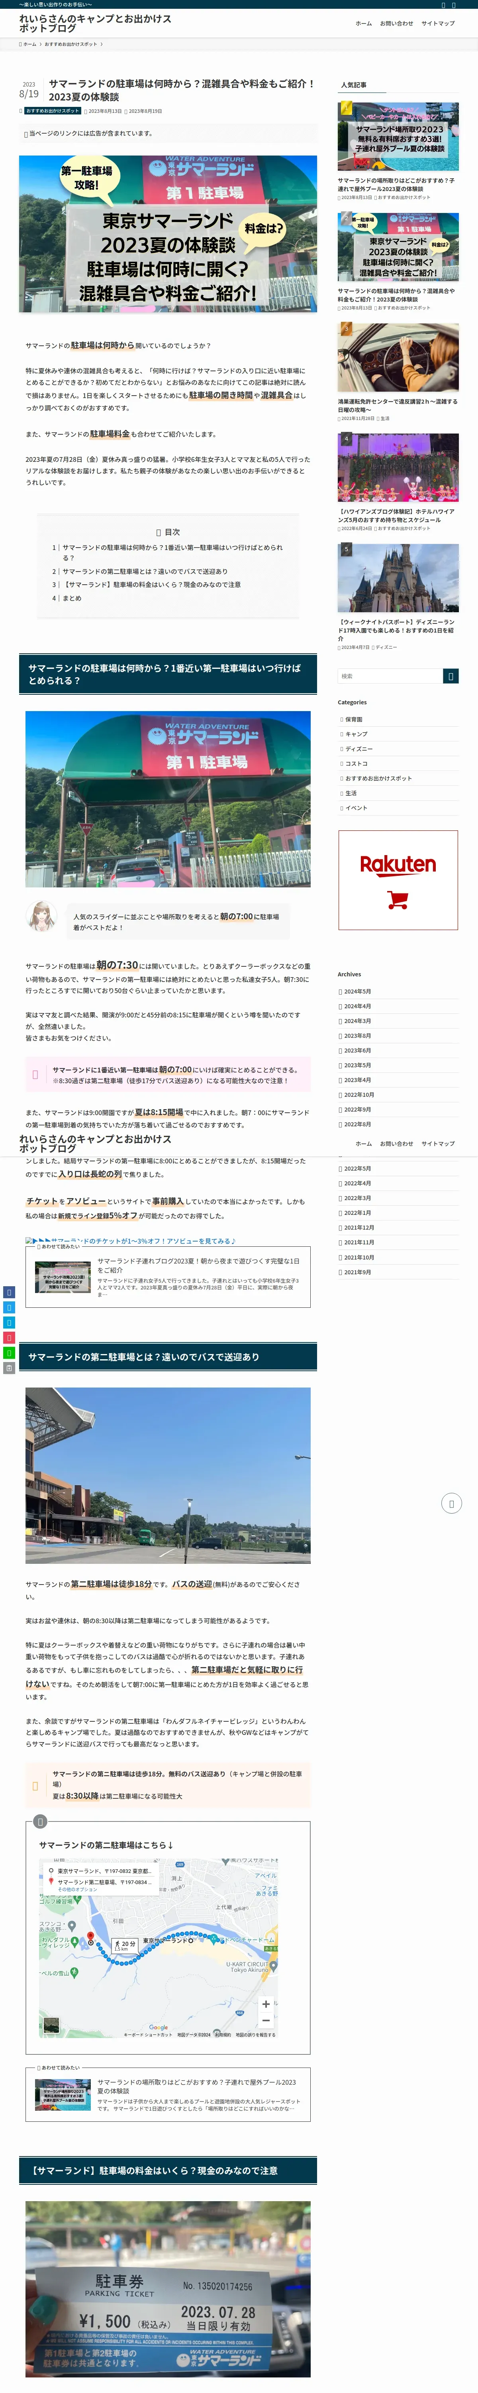
Task: Open 2023年8月 archive
Action: click(x=357, y=1036)
